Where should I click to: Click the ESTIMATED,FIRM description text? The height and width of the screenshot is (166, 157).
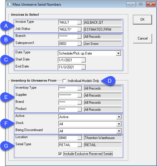pos(98,29)
